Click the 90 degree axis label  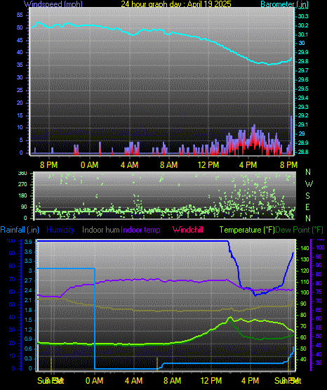(24, 207)
